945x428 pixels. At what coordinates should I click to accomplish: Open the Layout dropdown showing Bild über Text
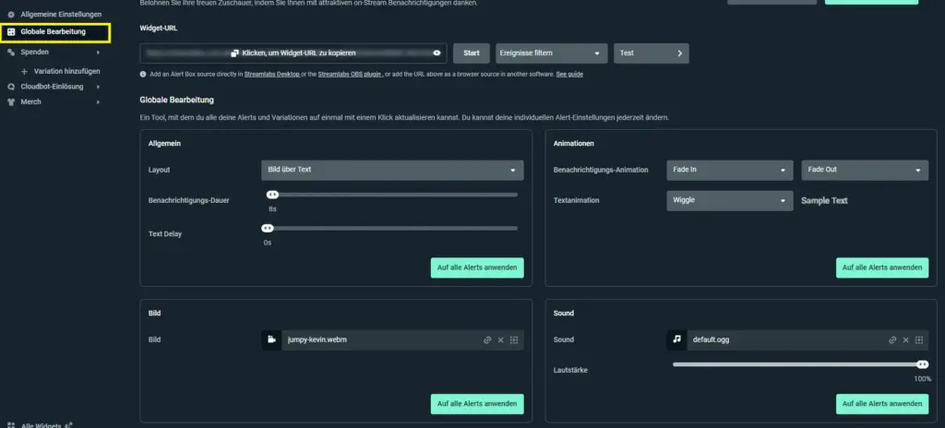coord(392,170)
